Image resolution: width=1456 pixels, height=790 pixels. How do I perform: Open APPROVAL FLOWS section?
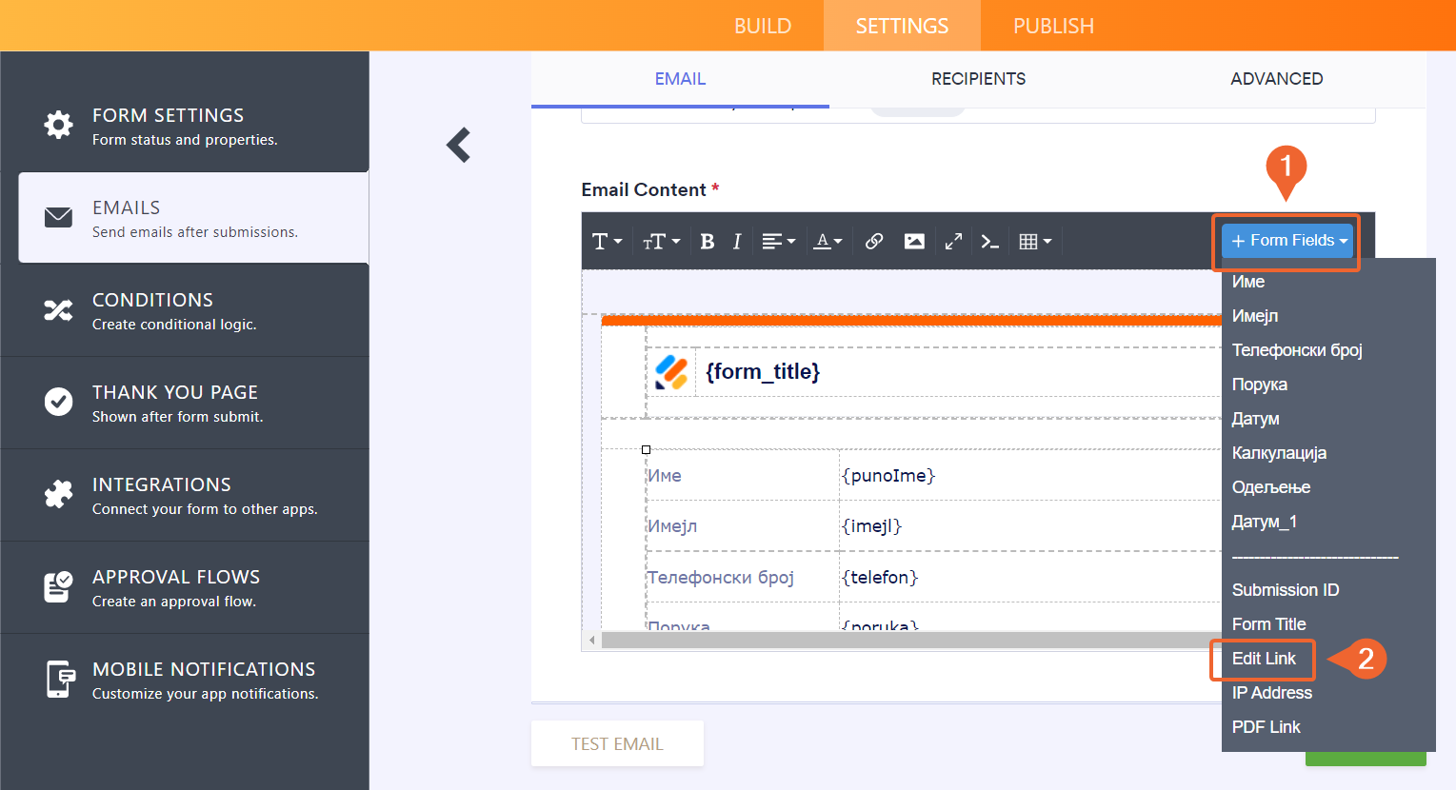pos(185,587)
